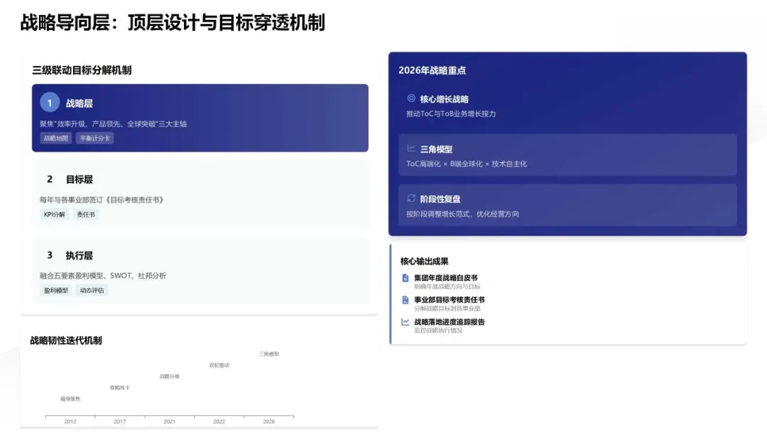Click the 核心增长战略 heading
767x432 pixels.
[444, 99]
